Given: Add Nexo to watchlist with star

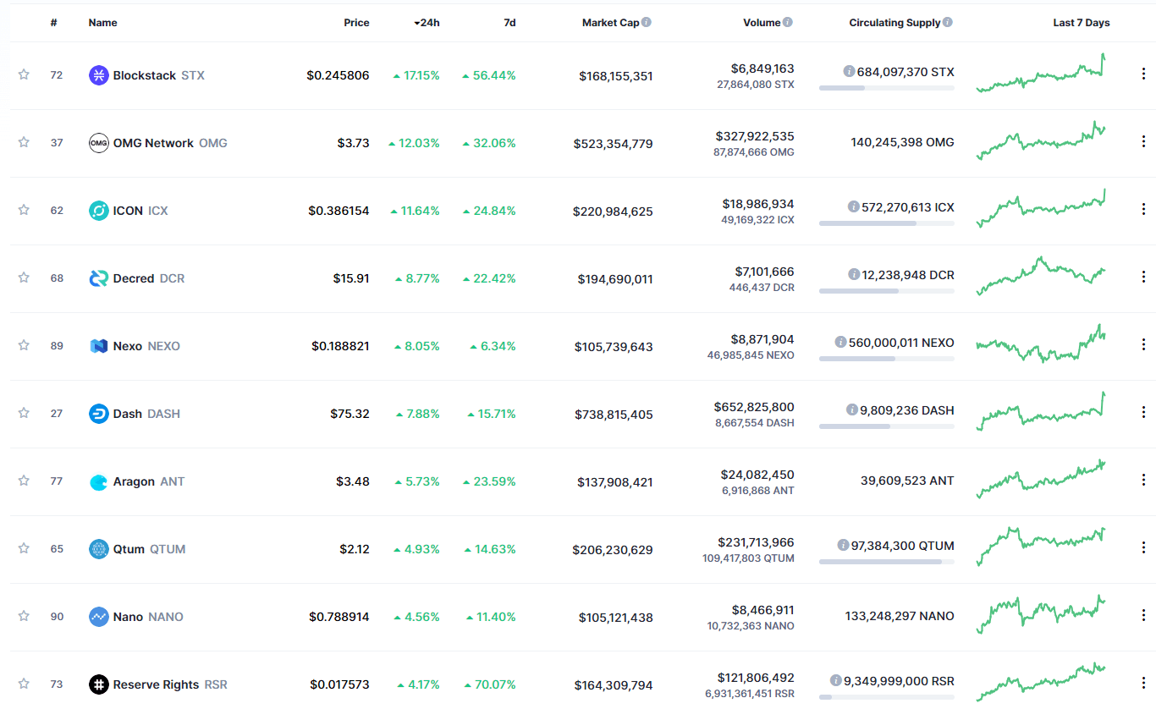Looking at the screenshot, I should [x=24, y=345].
